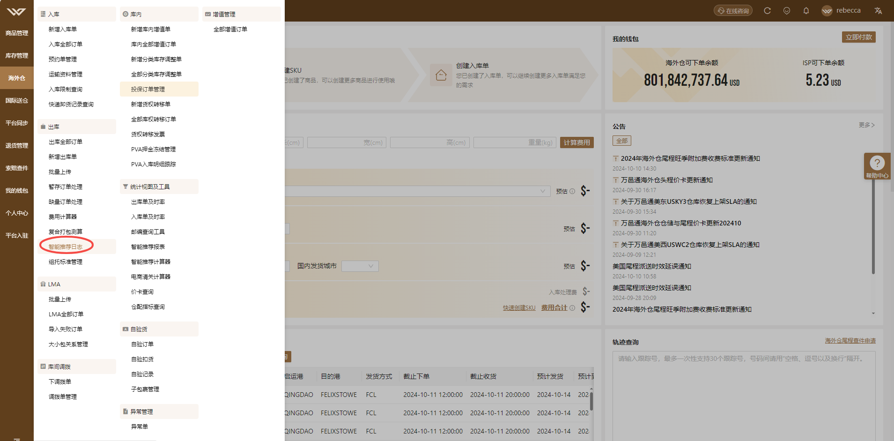This screenshot has height=441, width=894.
Task: Click the 重量(kg) input field
Action: pyautogui.click(x=515, y=142)
